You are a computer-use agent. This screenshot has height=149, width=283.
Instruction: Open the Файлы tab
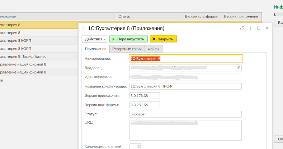[x=154, y=49]
